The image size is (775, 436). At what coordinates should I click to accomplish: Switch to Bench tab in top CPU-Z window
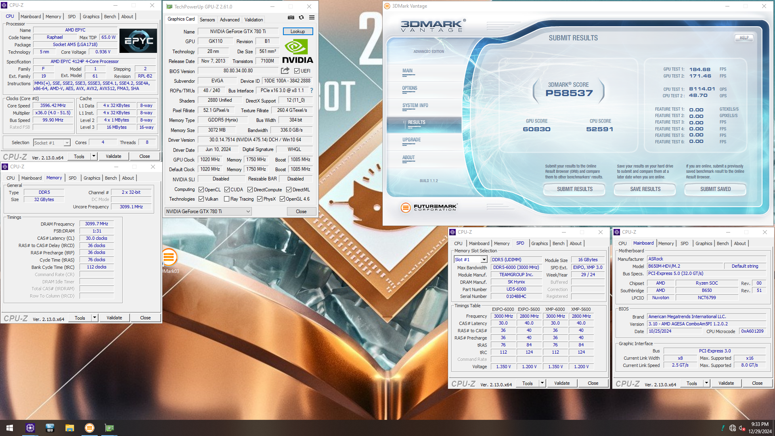click(x=110, y=17)
